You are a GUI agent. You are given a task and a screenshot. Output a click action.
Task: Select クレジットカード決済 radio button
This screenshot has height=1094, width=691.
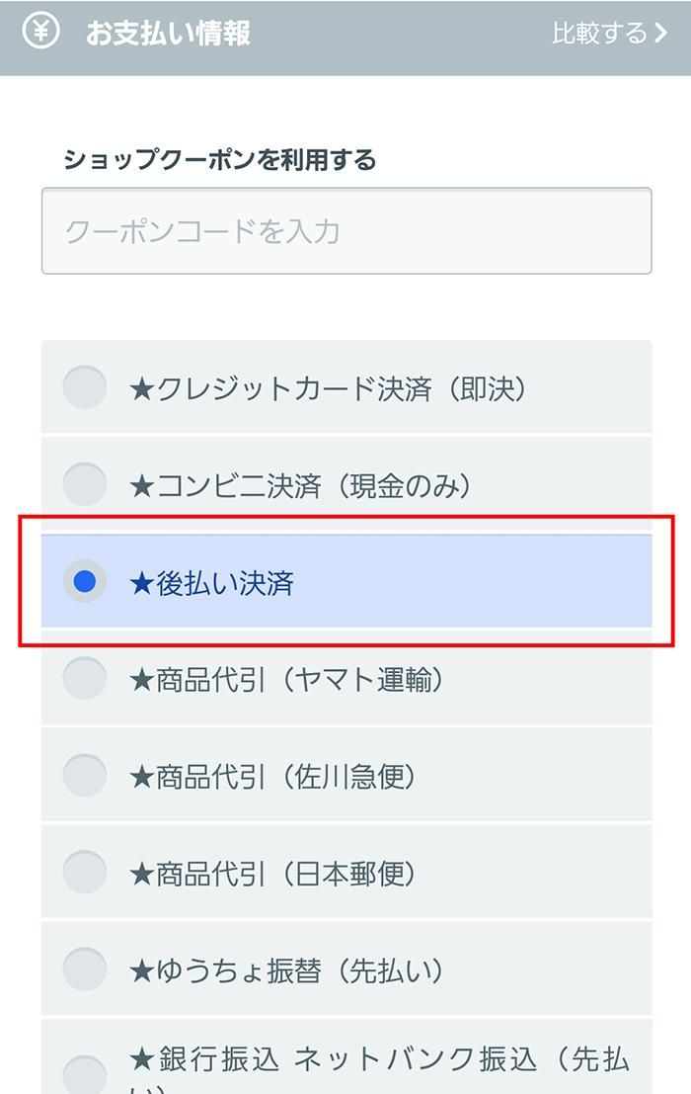(x=85, y=386)
